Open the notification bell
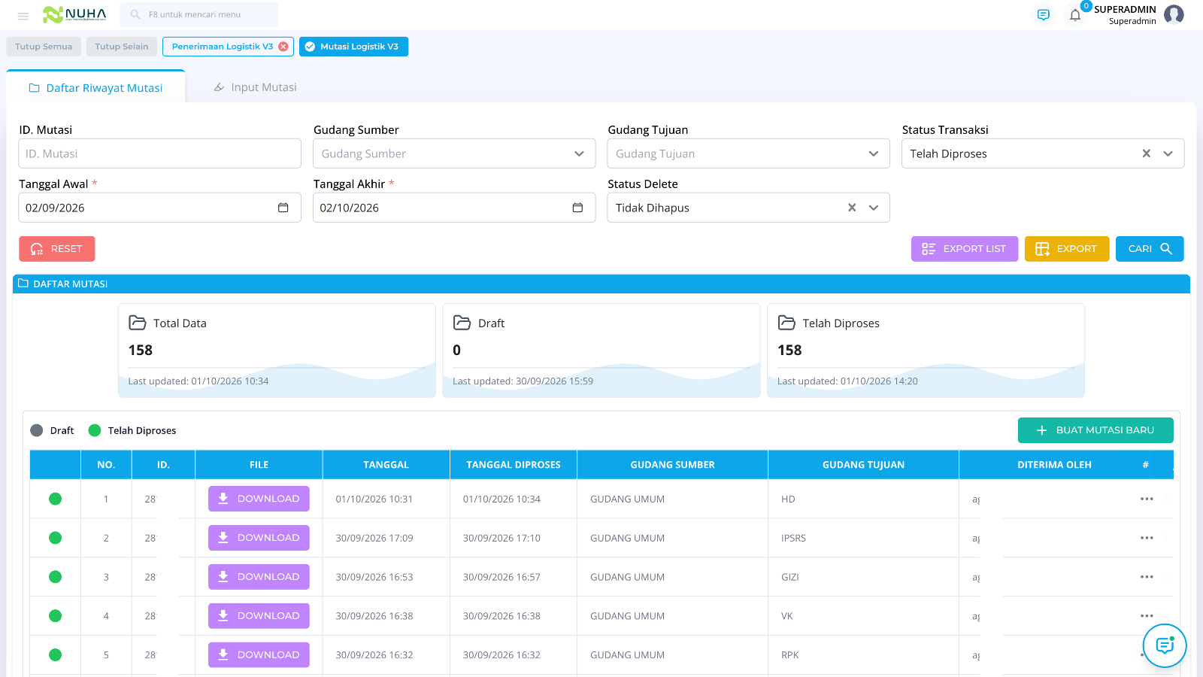 click(1075, 15)
